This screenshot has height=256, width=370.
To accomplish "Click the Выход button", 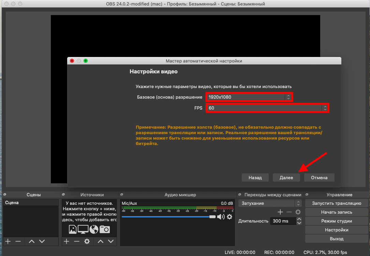I will [x=337, y=239].
